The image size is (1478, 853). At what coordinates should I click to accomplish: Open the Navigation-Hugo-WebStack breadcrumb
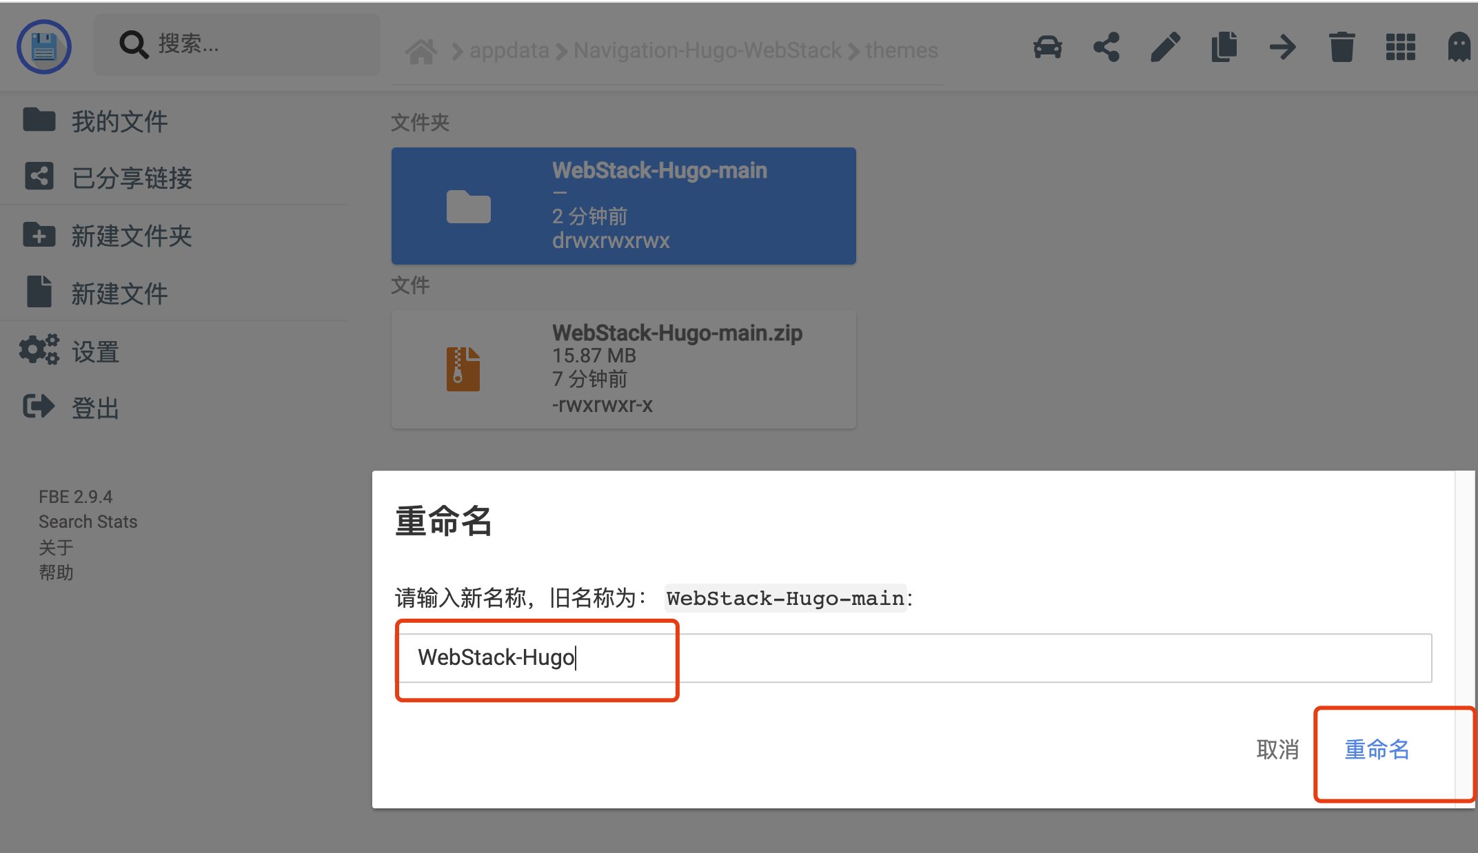click(707, 50)
